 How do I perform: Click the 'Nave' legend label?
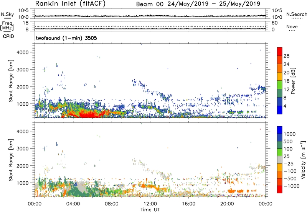(292, 26)
